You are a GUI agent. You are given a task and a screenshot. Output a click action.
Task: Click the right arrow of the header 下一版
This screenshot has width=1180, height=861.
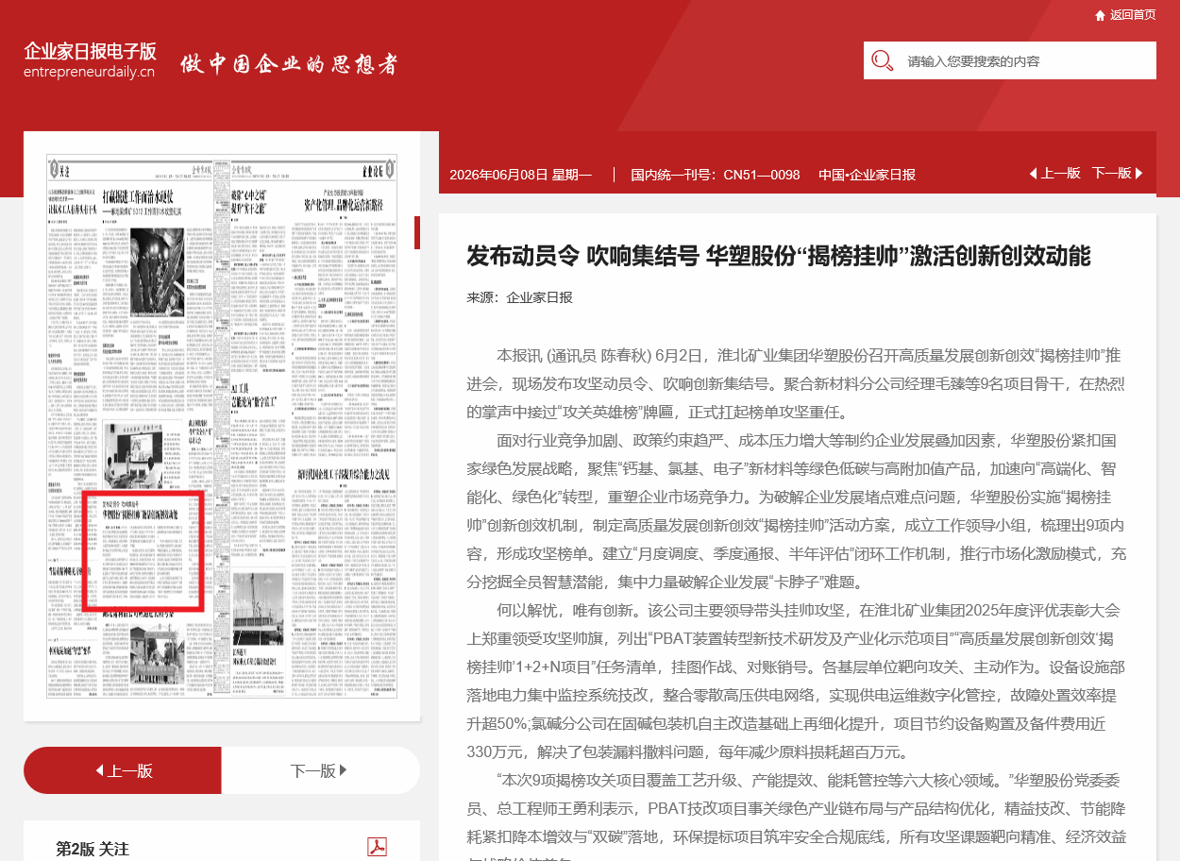(1138, 174)
